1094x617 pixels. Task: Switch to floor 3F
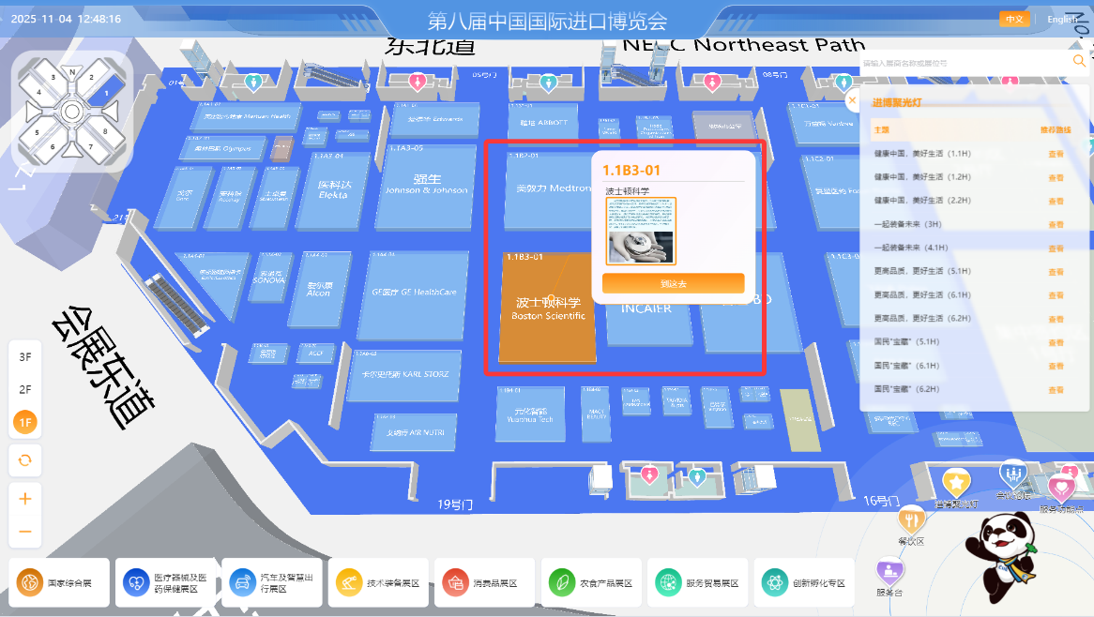pos(25,357)
